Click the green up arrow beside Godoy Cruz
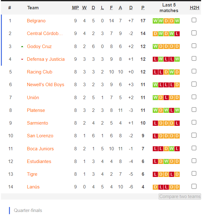This screenshot has width=202, height=216. click(x=22, y=46)
